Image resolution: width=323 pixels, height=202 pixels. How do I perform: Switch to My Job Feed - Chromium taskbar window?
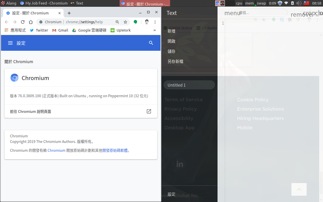click(x=44, y=3)
